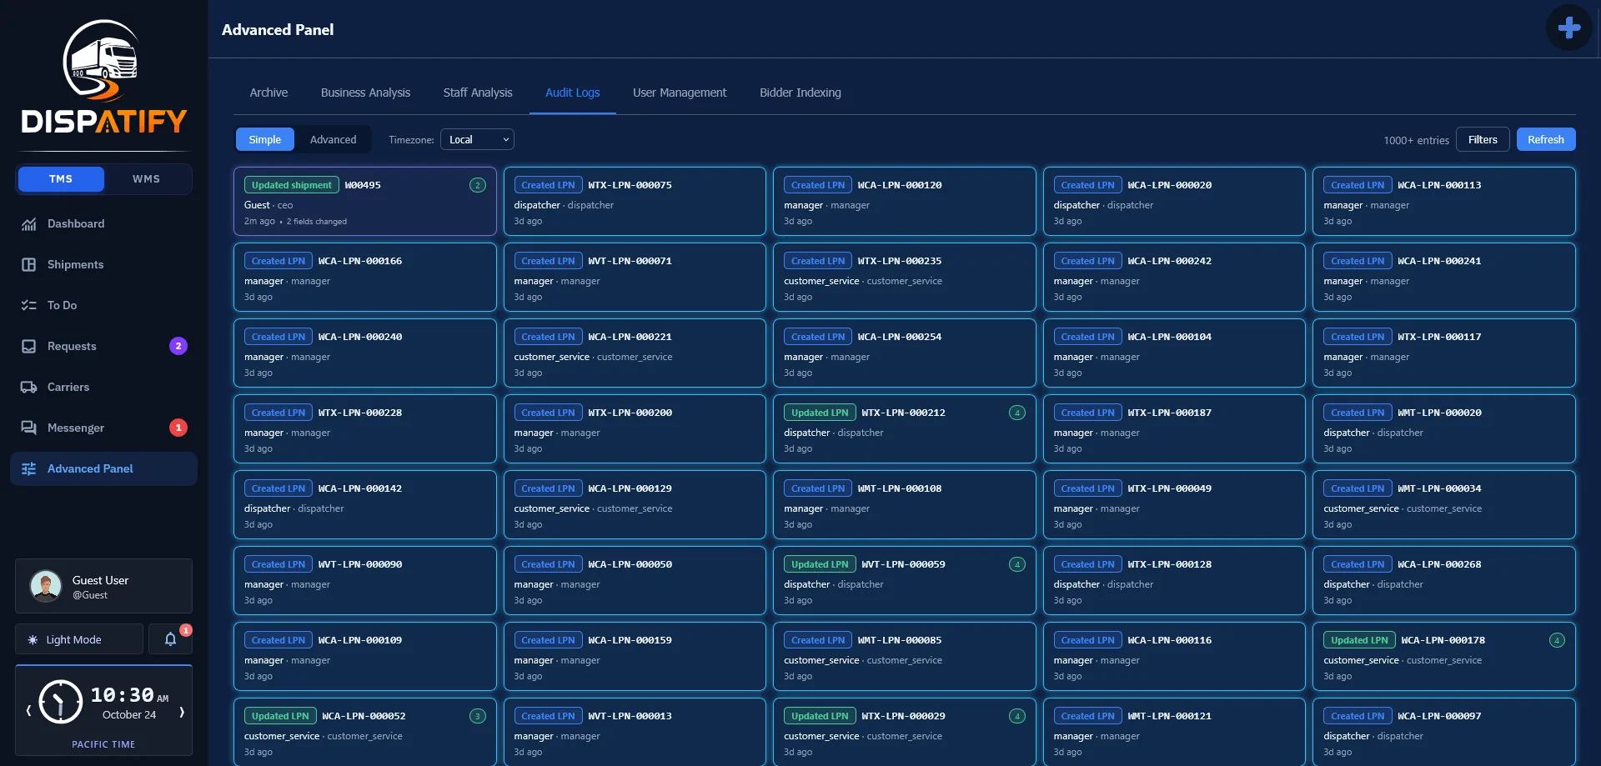The width and height of the screenshot is (1601, 766).
Task: Go to next timezone with right arrow
Action: 182,711
